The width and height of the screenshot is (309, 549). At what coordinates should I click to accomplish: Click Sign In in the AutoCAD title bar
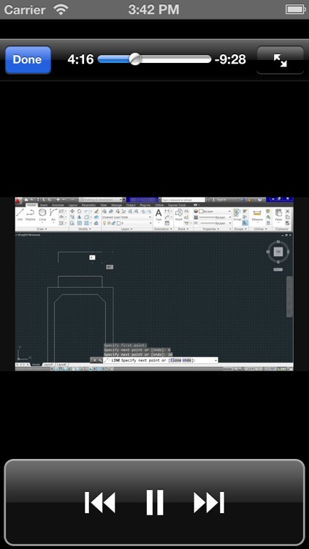pyautogui.click(x=221, y=200)
